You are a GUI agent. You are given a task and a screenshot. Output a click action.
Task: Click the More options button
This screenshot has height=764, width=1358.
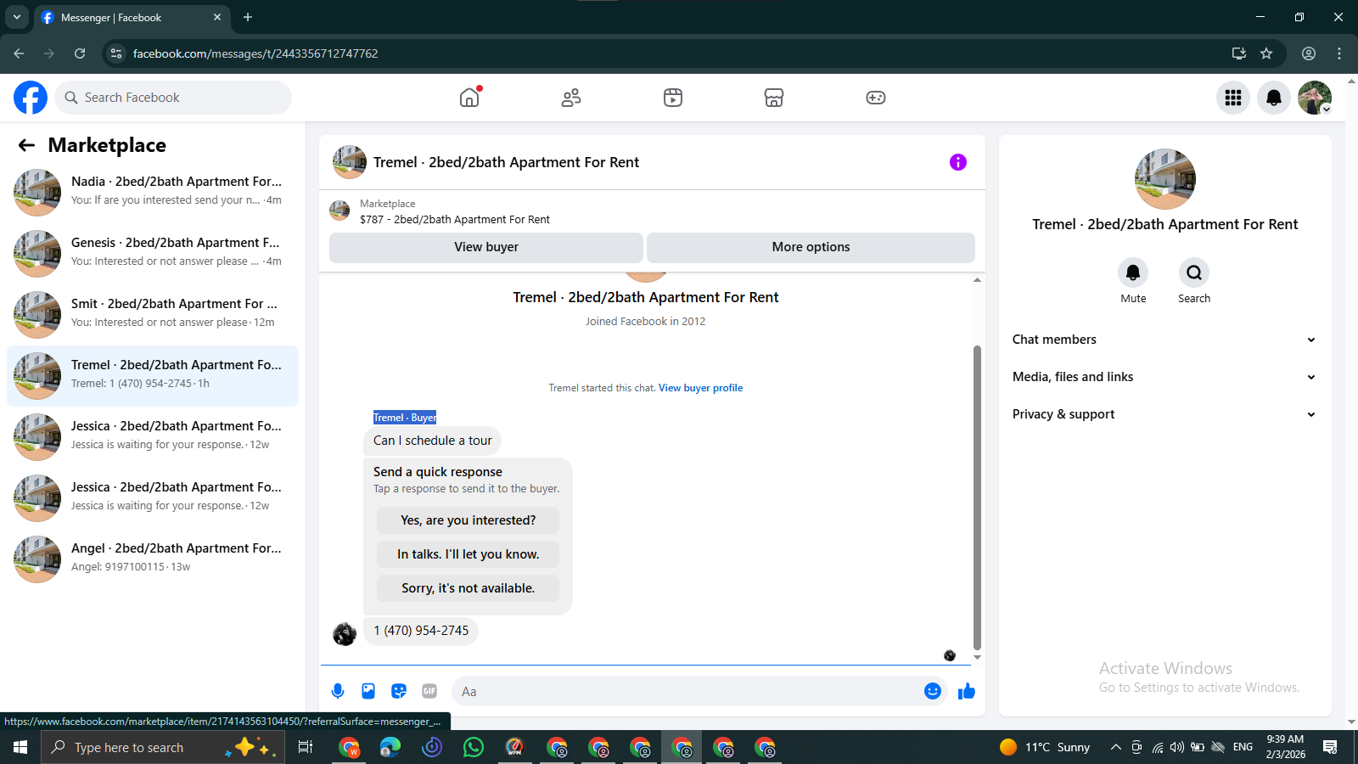(811, 247)
